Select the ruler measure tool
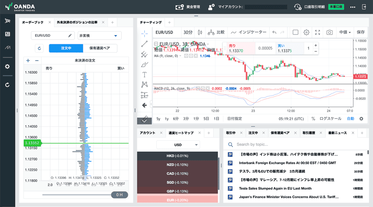This screenshot has width=373, height=207. [144, 120]
